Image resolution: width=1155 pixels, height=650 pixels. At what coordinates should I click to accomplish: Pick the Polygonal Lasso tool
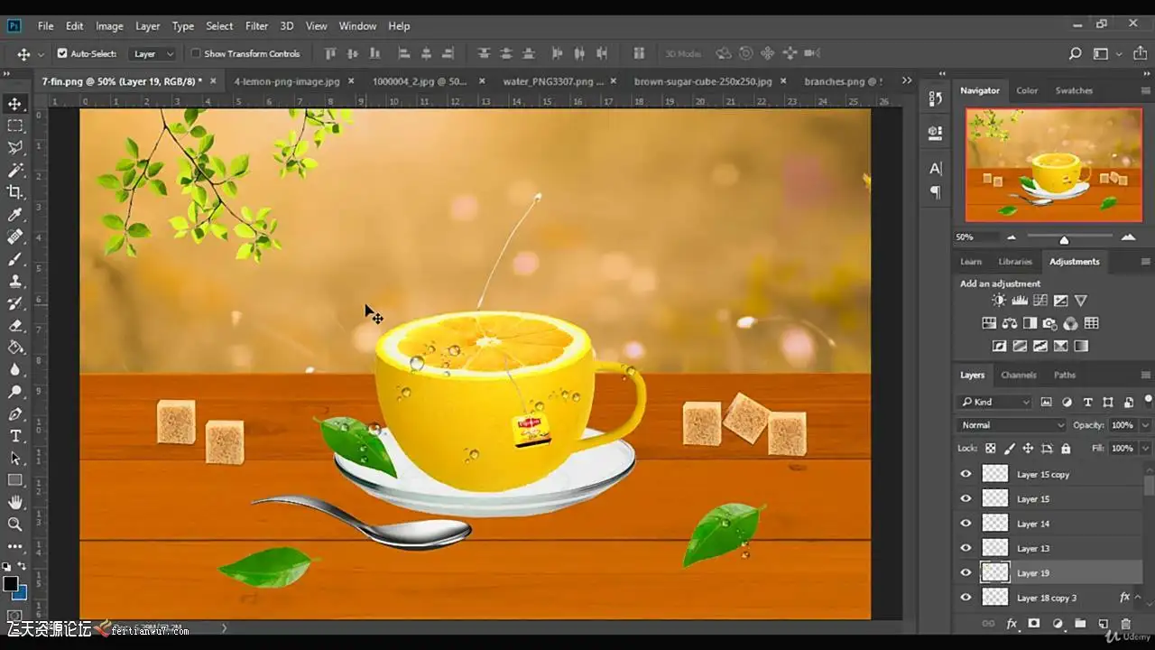[x=15, y=148]
